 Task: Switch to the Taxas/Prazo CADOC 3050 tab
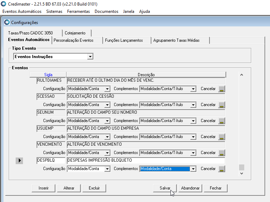tap(34, 33)
